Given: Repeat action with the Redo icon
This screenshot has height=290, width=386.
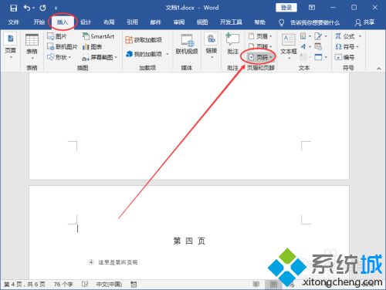Looking at the screenshot, I should 42,8.
